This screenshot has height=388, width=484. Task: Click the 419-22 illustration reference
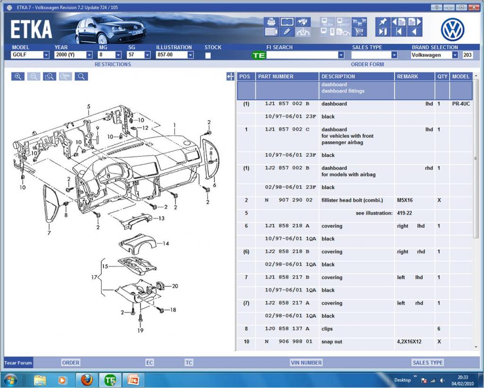coord(405,213)
